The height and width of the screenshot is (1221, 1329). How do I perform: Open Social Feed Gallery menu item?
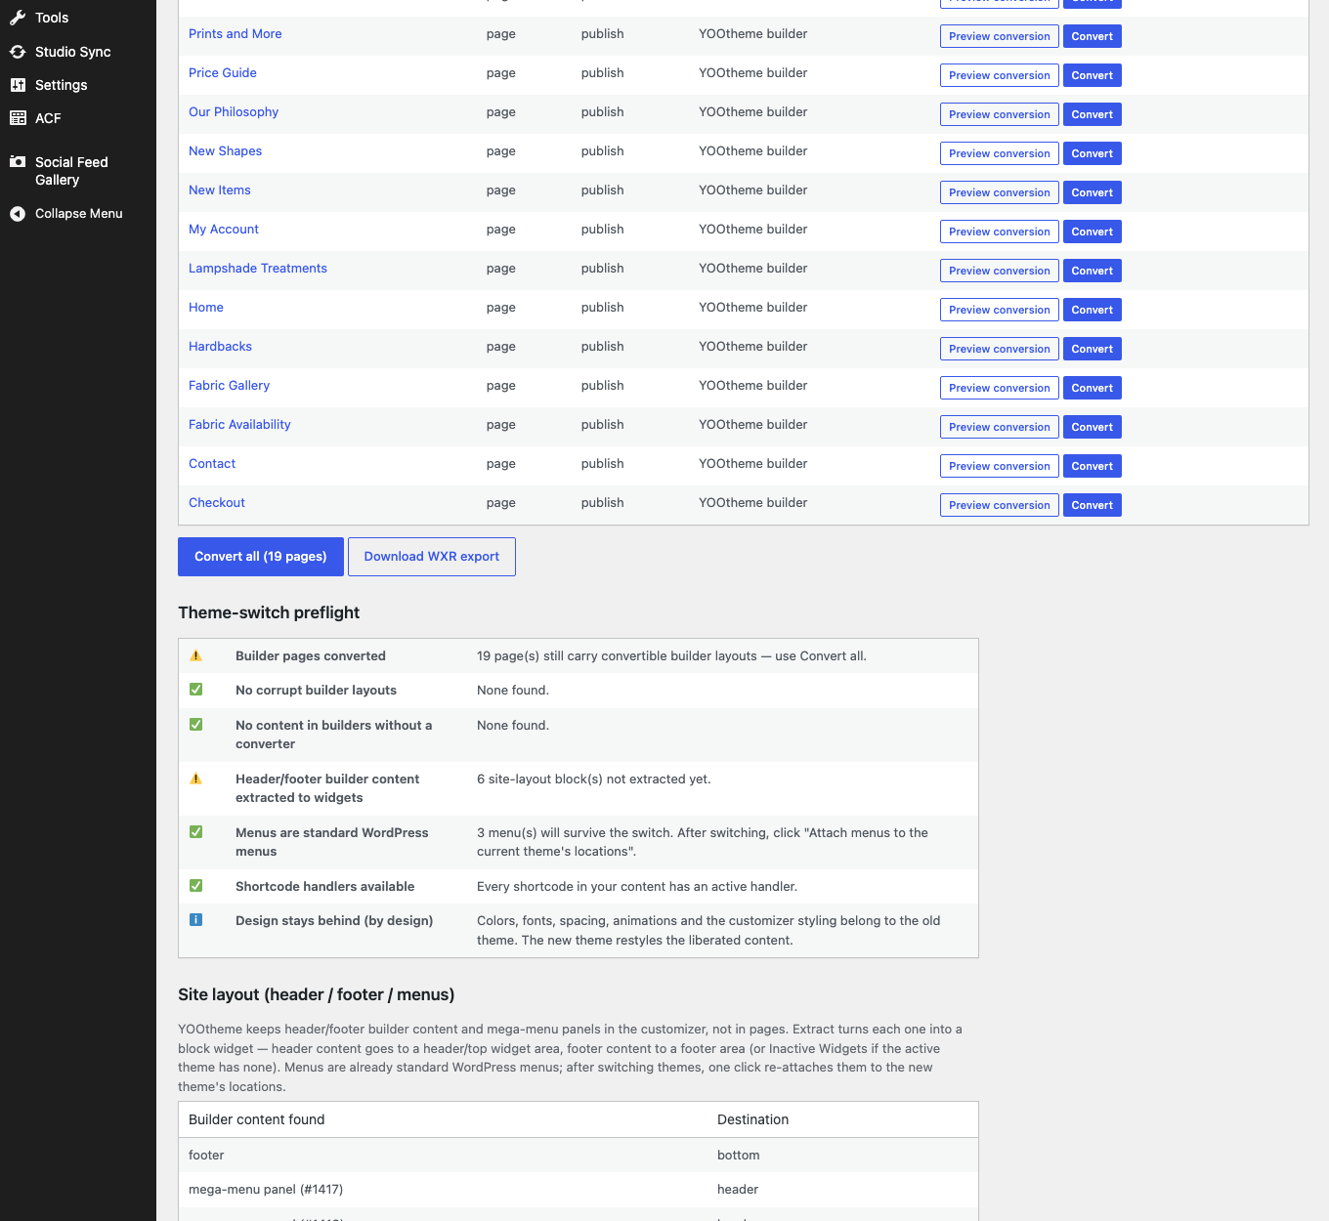coord(78,171)
